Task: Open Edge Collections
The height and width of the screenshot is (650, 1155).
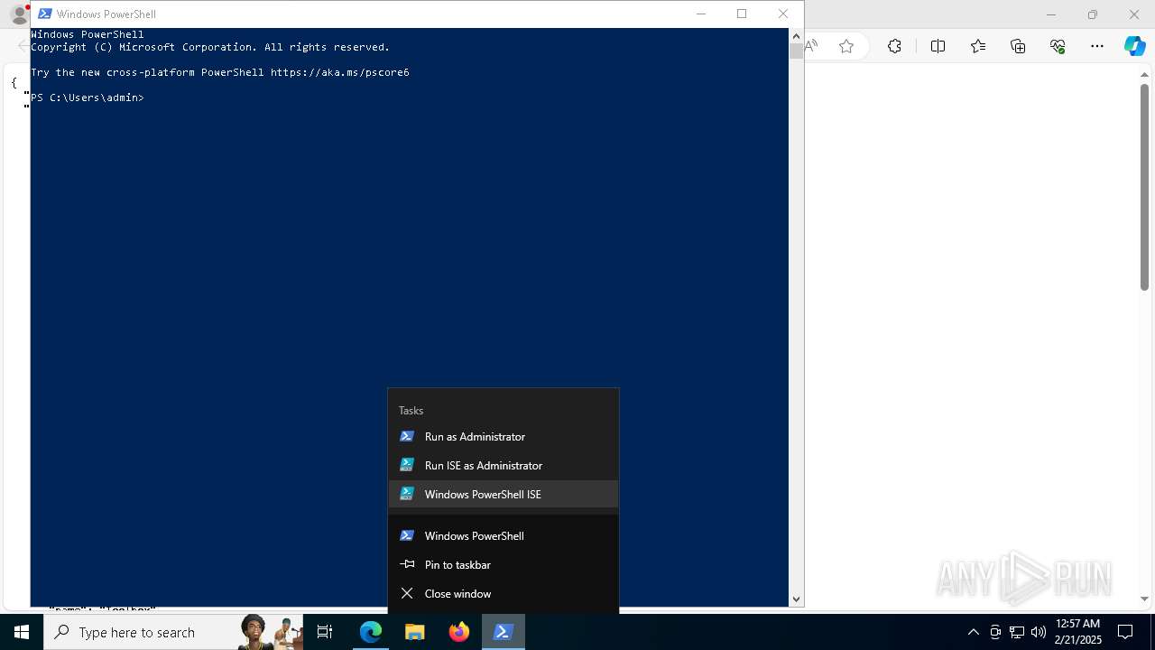Action: tap(1018, 46)
